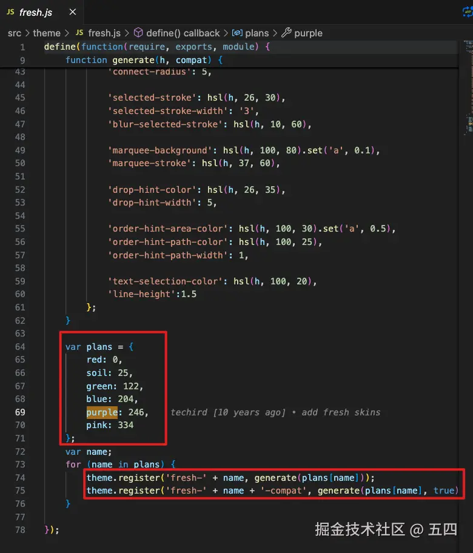The height and width of the screenshot is (553, 473).
Task: Click the 'drop-hint-width' property
Action: (163, 203)
